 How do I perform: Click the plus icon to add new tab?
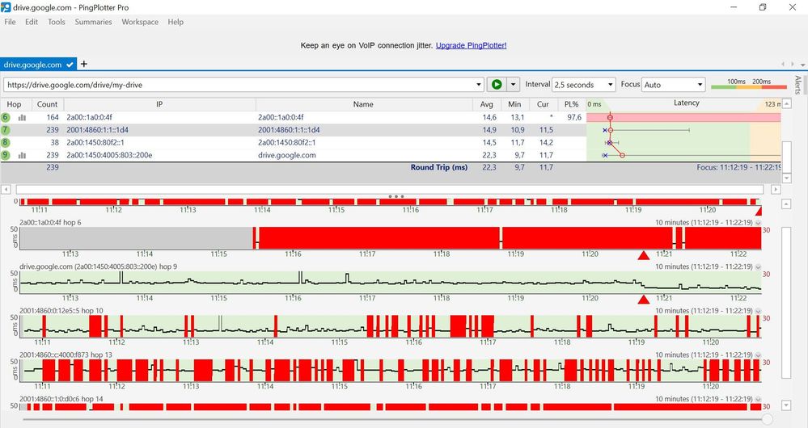pyautogui.click(x=83, y=65)
